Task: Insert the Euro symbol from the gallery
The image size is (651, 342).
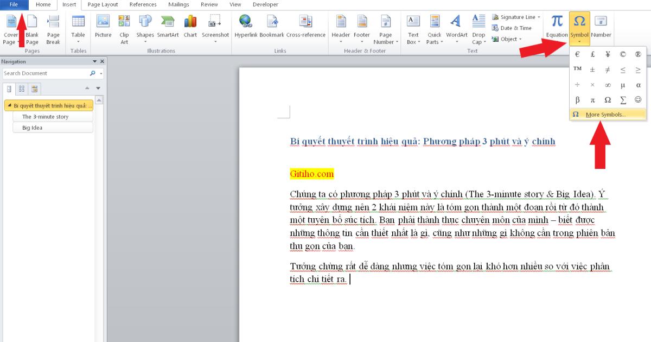Action: pyautogui.click(x=577, y=54)
